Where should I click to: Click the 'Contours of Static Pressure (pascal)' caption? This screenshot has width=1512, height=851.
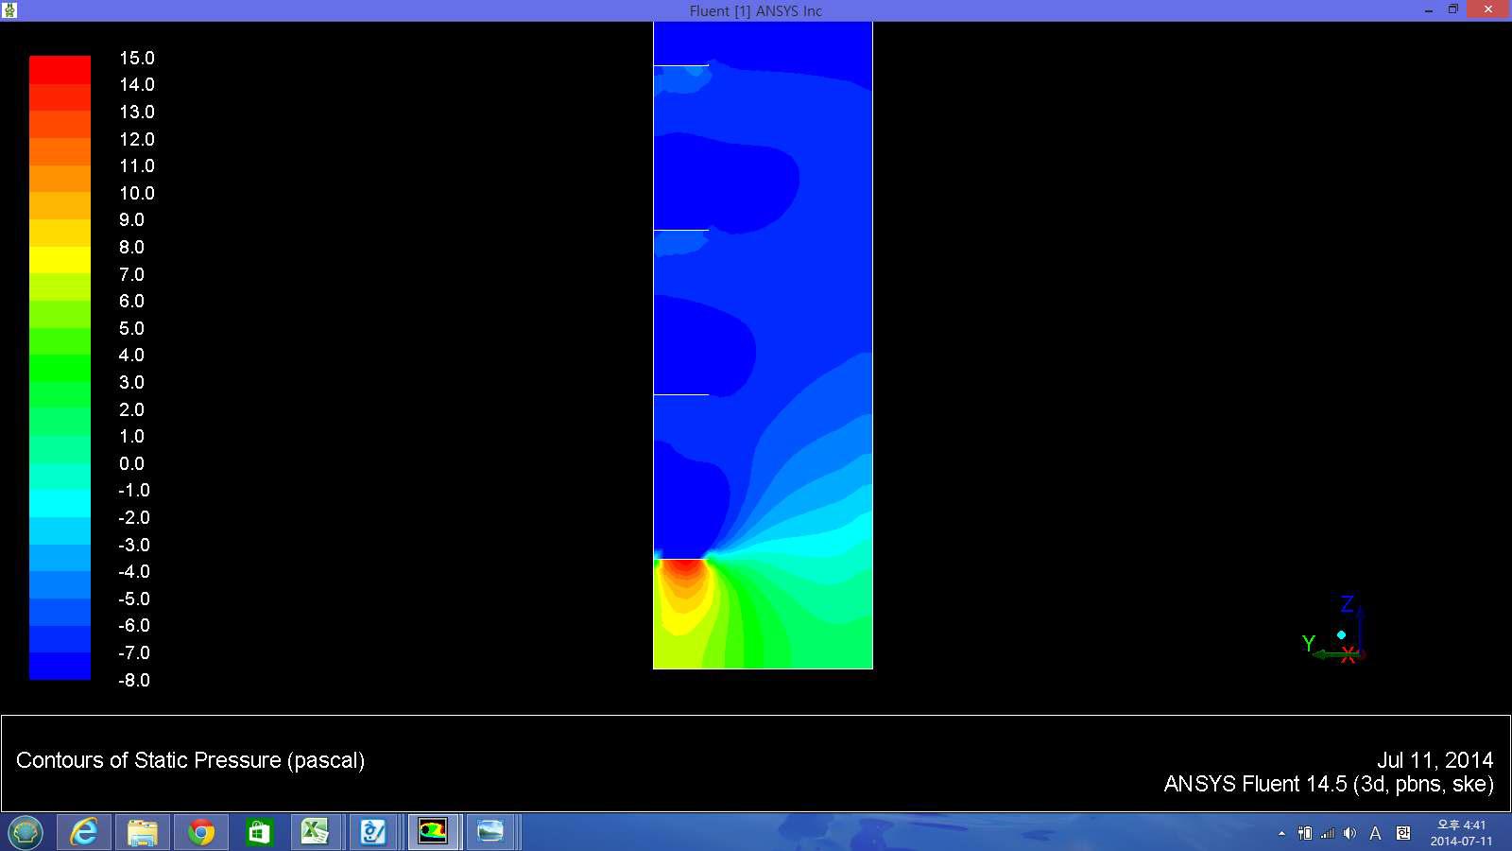pyautogui.click(x=190, y=760)
